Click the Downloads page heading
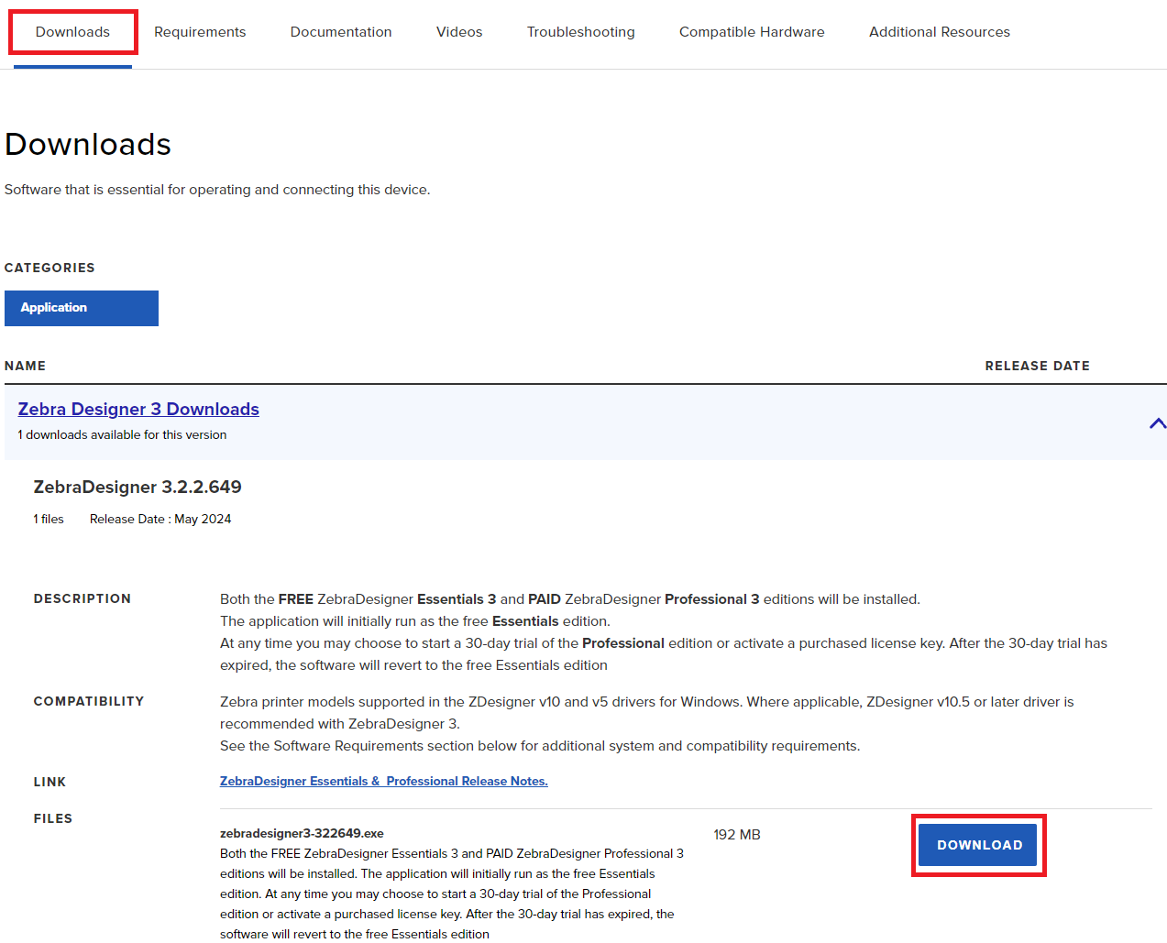The width and height of the screenshot is (1167, 943). coord(88,144)
